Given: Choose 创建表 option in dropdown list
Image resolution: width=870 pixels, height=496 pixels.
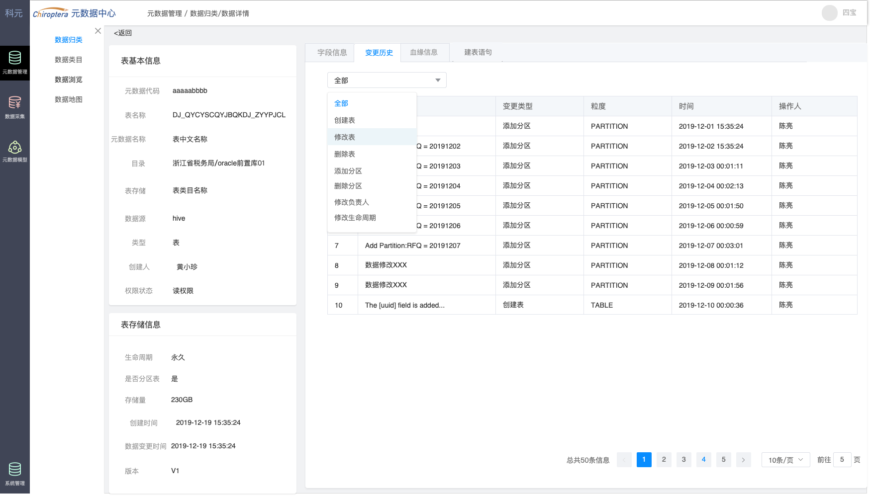Looking at the screenshot, I should coord(372,120).
